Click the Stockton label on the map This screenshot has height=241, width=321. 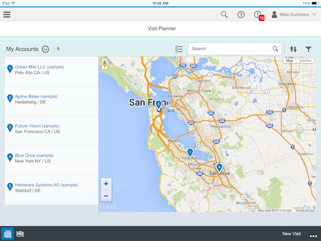(287, 84)
